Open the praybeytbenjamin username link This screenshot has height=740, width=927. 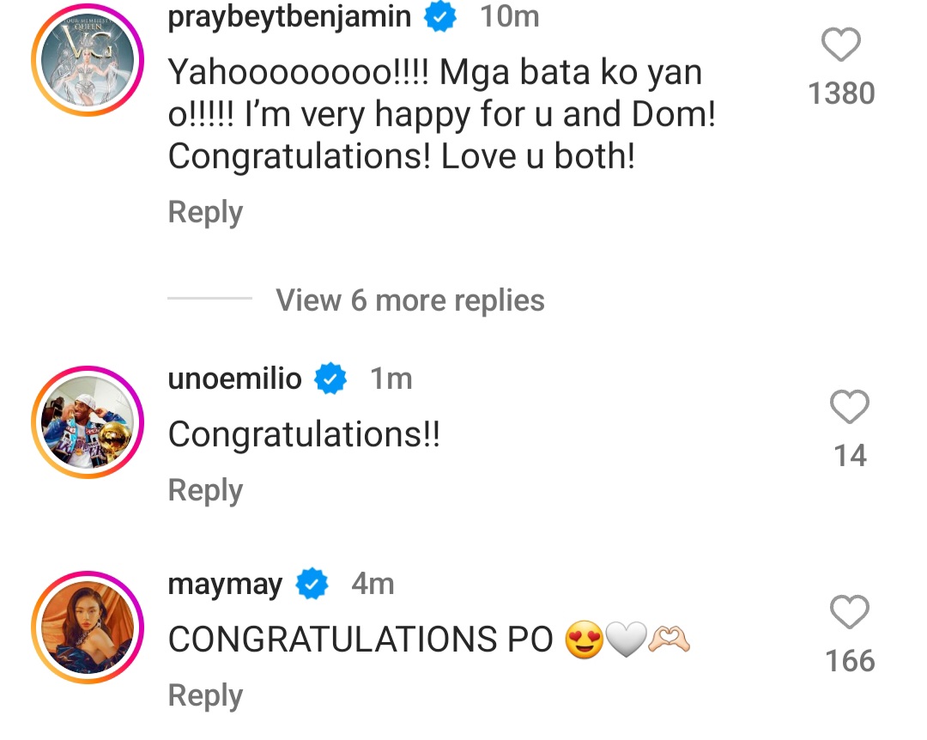289,17
